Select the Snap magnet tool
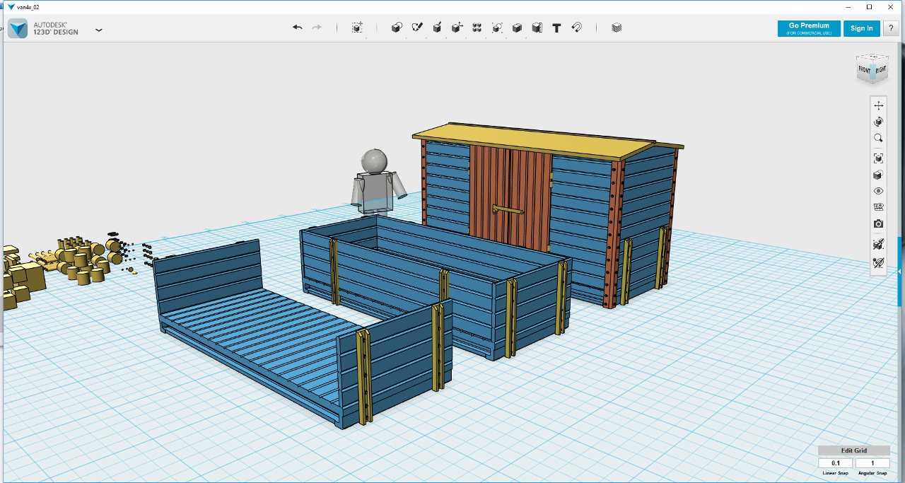 [576, 28]
